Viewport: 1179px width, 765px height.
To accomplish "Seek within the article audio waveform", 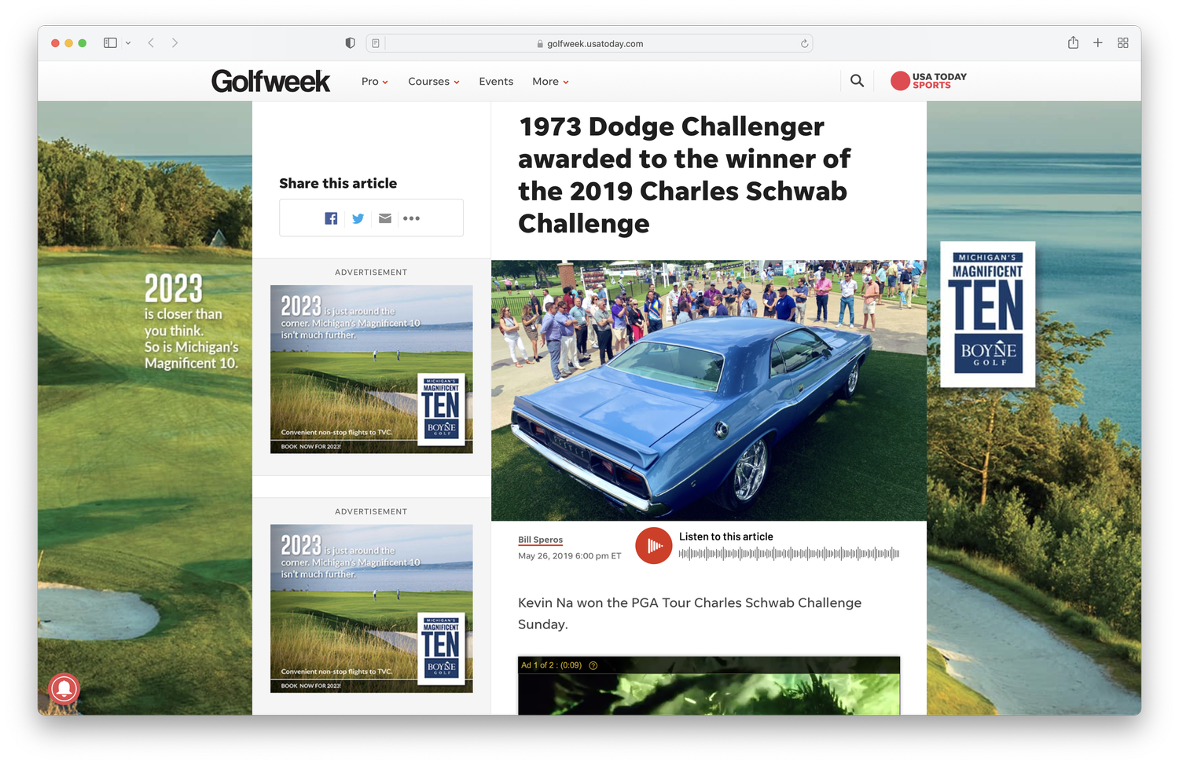I will click(789, 554).
